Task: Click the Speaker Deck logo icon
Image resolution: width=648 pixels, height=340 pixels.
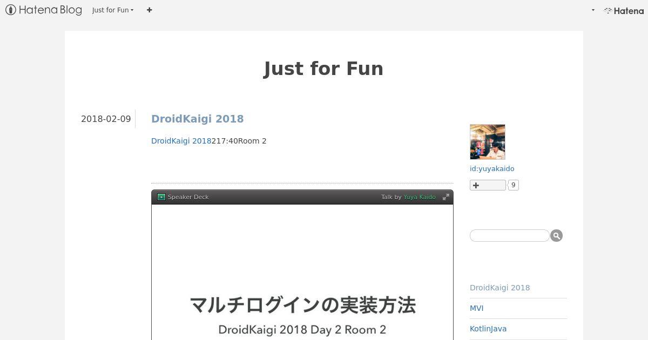Action: coord(161,197)
